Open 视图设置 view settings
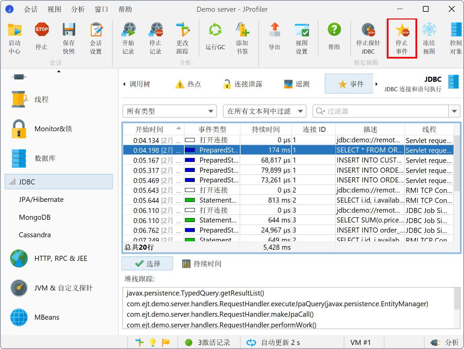This screenshot has width=464, height=349. coord(302,39)
